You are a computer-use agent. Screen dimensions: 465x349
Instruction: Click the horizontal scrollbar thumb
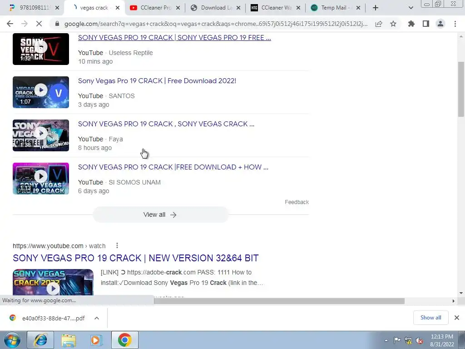279,301
